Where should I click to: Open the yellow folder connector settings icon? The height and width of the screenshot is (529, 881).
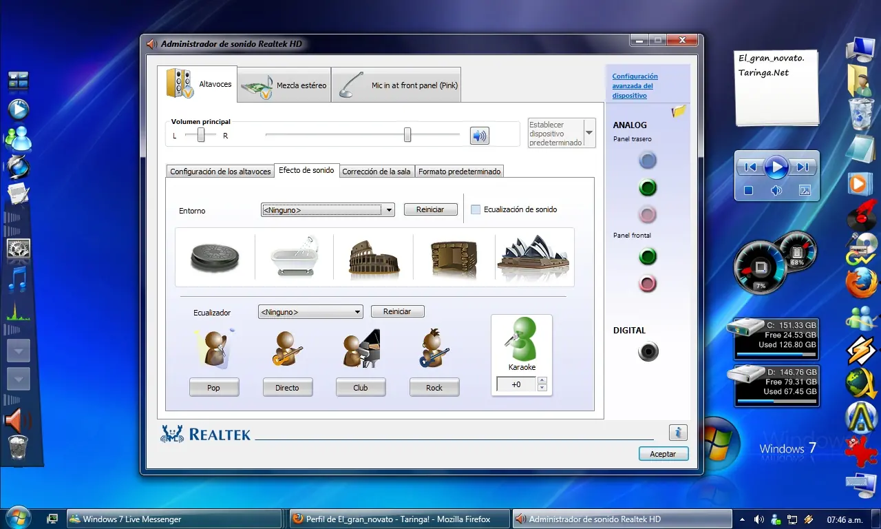679,111
